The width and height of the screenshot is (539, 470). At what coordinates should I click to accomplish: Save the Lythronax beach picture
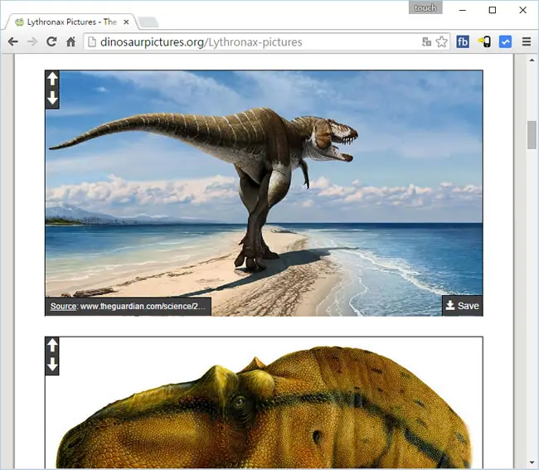463,306
